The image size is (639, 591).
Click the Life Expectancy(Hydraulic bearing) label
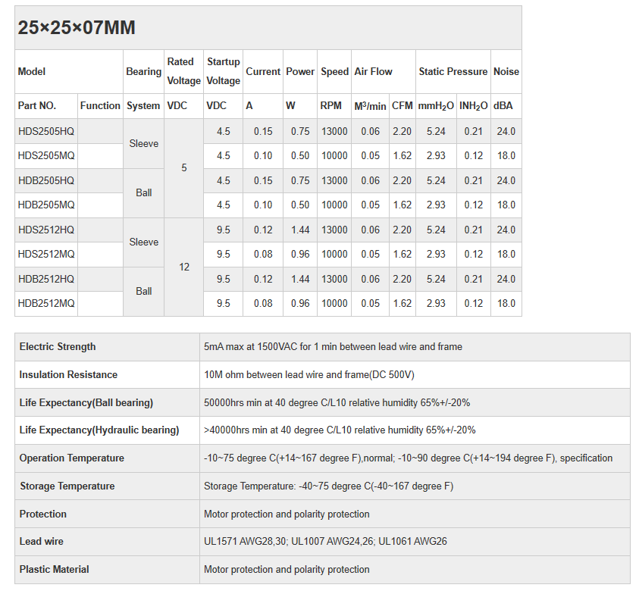[x=99, y=430]
